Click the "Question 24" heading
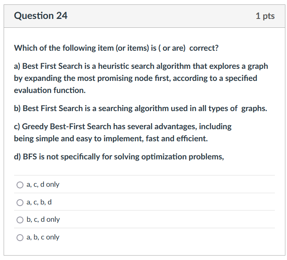Viewport: 287px width, 260px height. point(41,16)
